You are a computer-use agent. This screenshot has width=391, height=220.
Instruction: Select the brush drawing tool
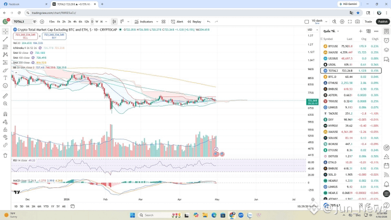(5, 70)
